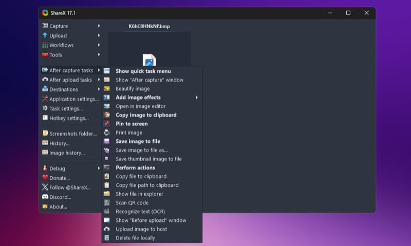Select Copy file path to clipboard
The width and height of the screenshot is (411, 246).
pos(152,185)
